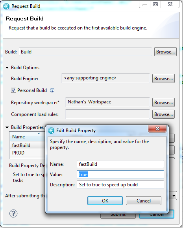Image resolution: width=183 pixels, height=228 pixels.
Task: Browse for Component load rules
Action: point(163,114)
